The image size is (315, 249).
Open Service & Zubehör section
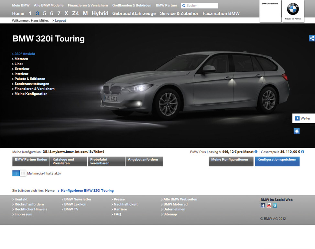179,14
